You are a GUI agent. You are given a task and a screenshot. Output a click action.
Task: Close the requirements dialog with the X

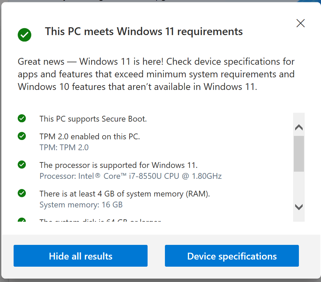pyautogui.click(x=301, y=23)
